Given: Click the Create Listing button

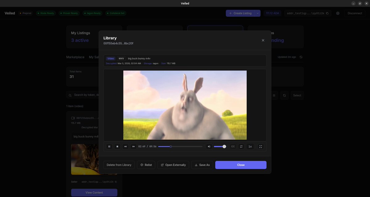Looking at the screenshot, I should [240, 13].
